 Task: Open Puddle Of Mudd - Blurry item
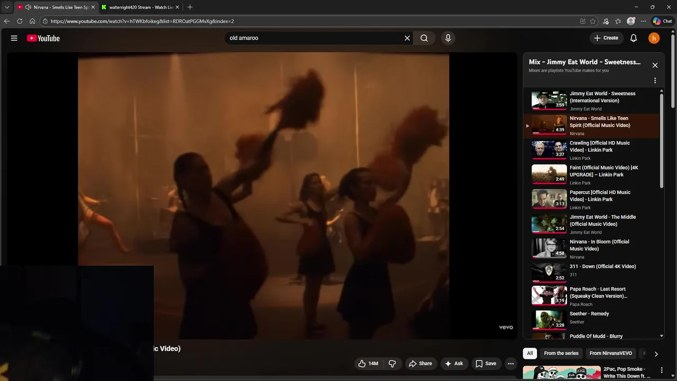(592, 335)
